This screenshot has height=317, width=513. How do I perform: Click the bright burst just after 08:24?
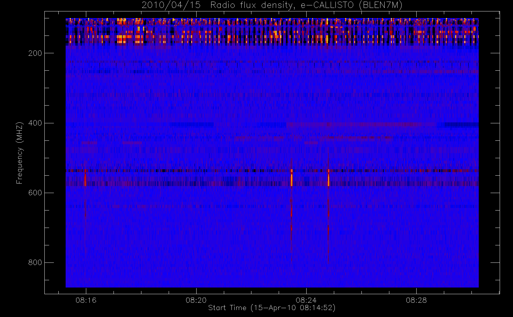(328, 178)
